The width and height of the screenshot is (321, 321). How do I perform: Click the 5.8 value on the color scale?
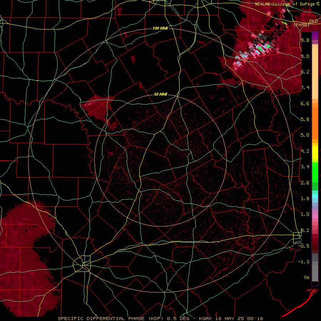pos(305,119)
